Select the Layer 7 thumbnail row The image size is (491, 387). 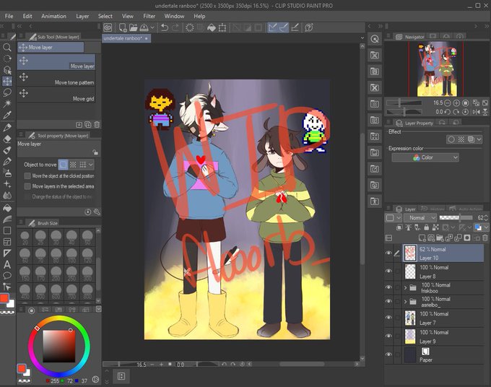443,318
